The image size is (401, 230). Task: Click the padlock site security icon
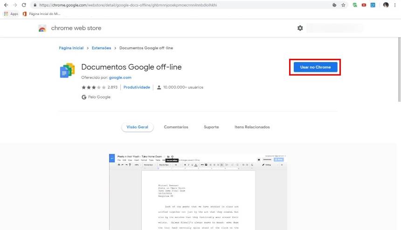[35, 5]
